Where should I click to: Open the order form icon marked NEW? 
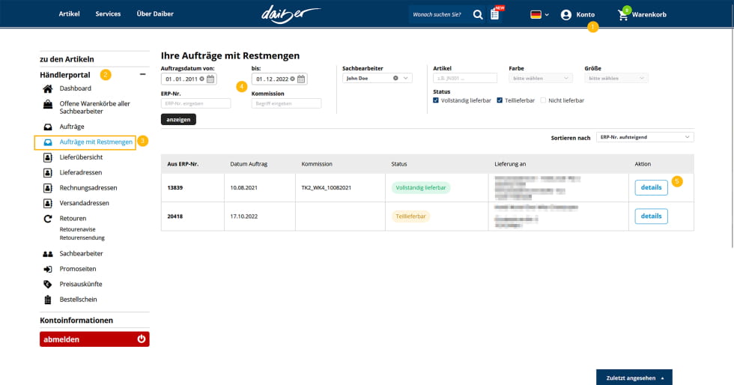tap(495, 14)
